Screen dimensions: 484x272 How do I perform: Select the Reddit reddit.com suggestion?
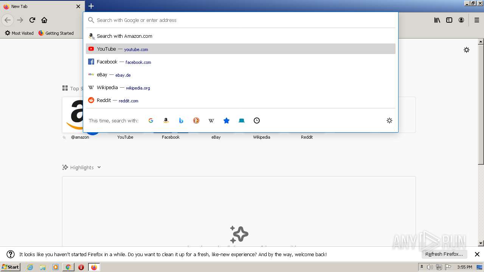240,100
